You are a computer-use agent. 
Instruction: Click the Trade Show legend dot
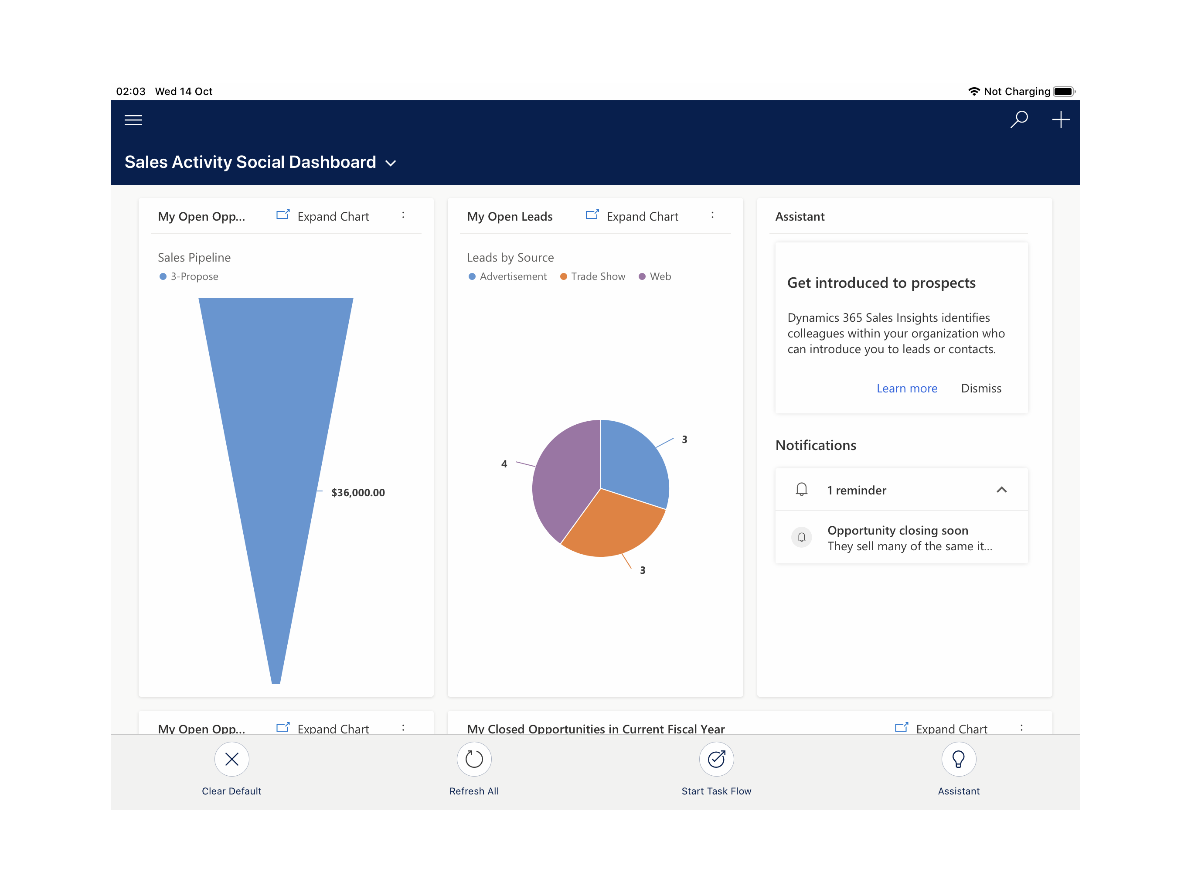563,276
